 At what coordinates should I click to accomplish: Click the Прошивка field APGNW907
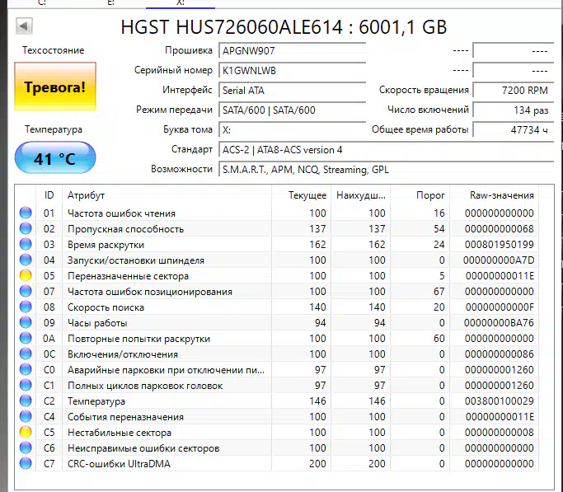[292, 50]
